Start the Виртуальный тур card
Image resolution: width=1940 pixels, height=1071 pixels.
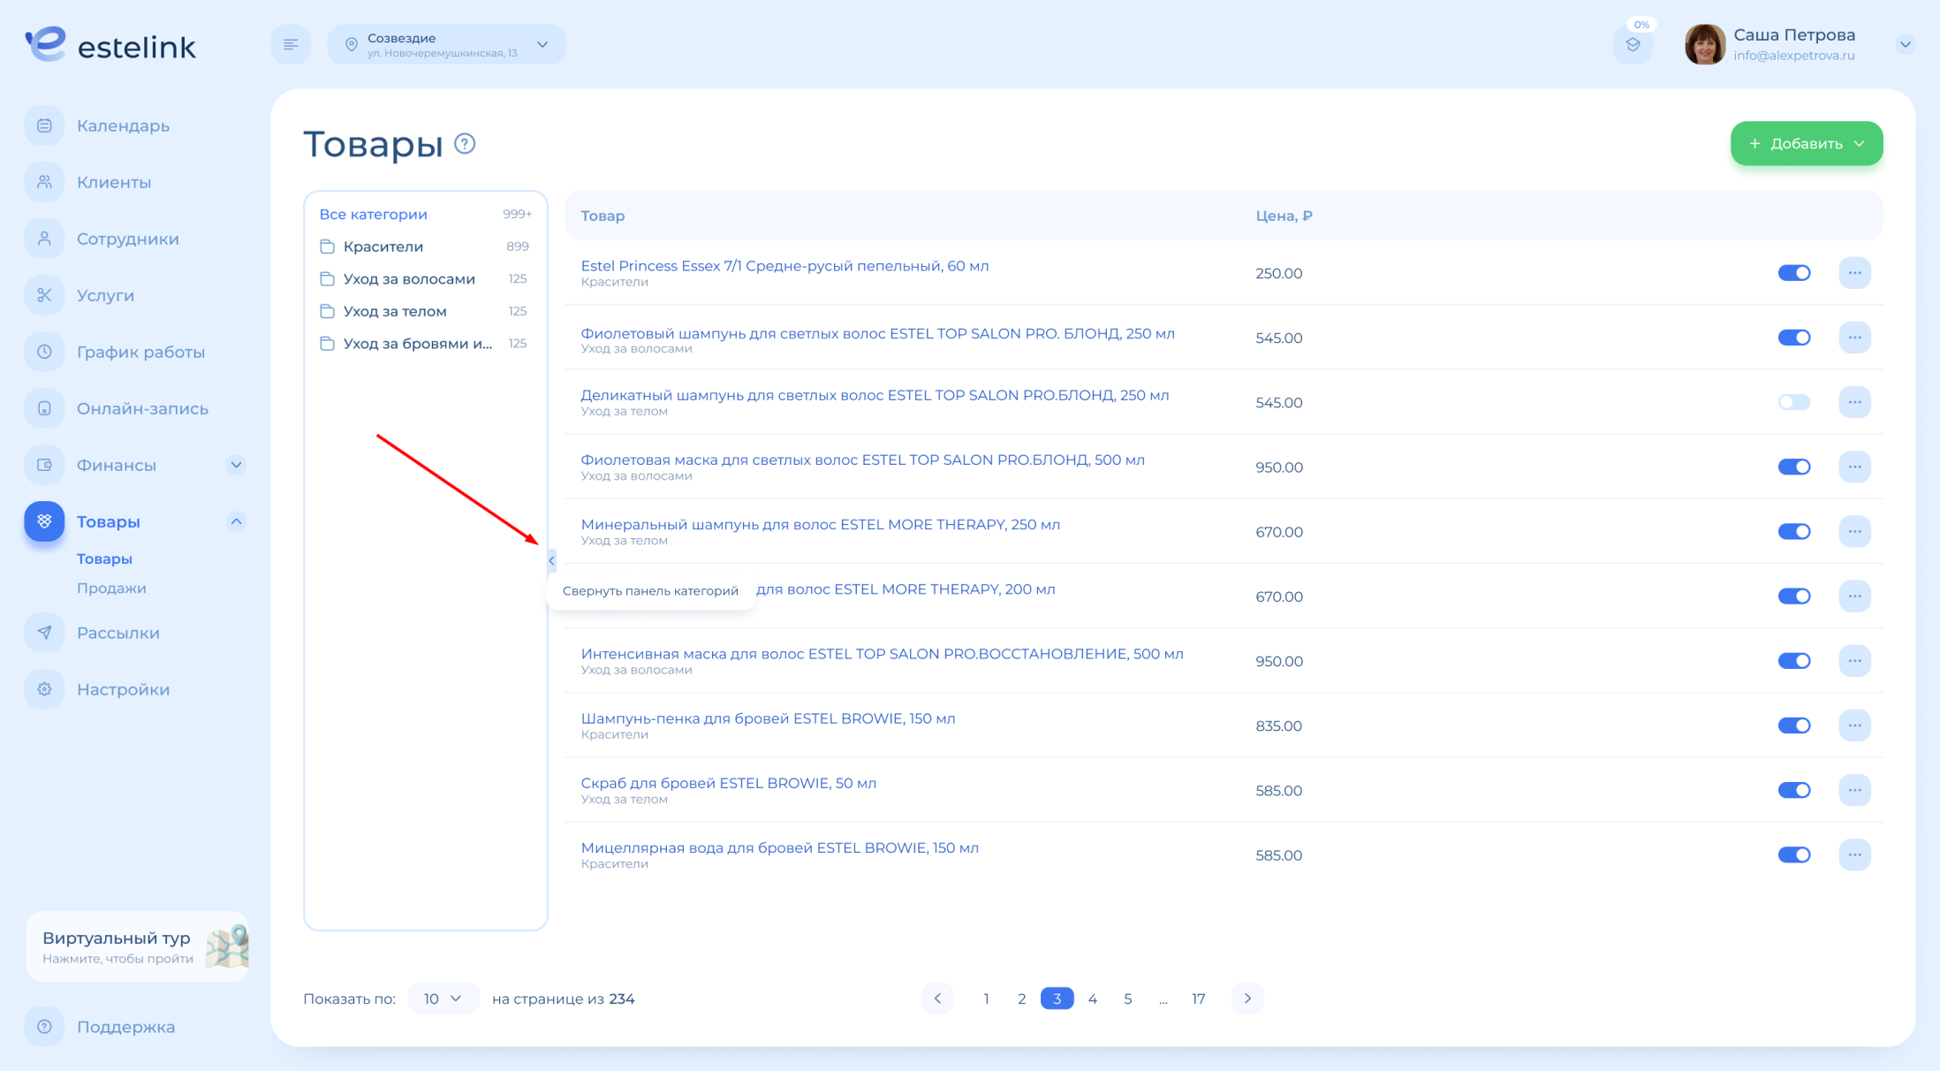pyautogui.click(x=138, y=946)
